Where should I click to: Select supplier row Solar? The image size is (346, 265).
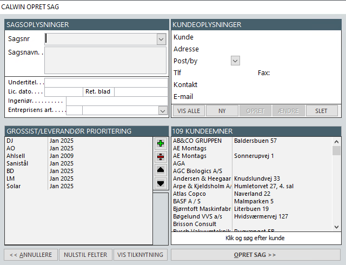[x=78, y=186]
